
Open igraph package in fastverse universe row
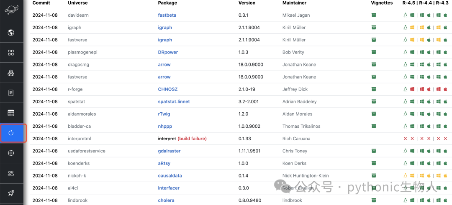165,40
